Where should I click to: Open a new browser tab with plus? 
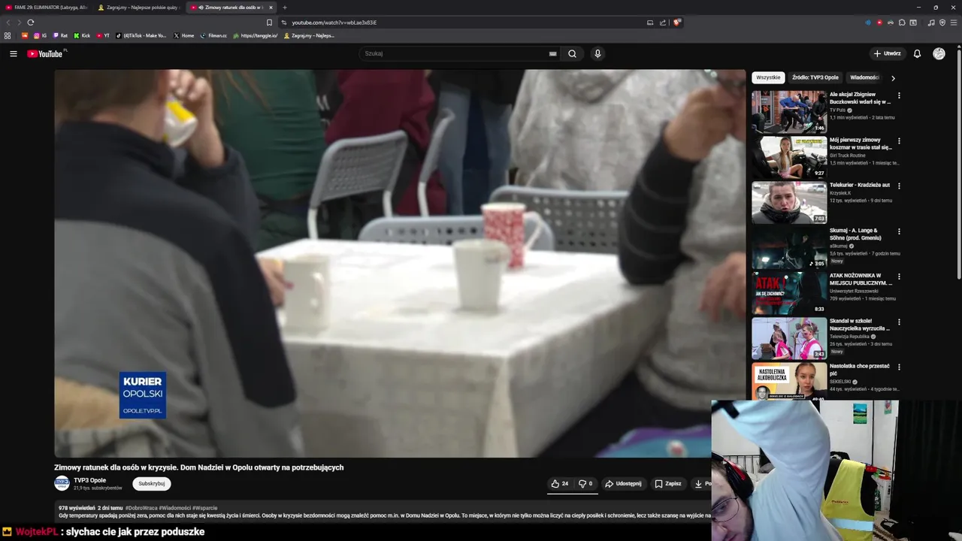tap(284, 7)
